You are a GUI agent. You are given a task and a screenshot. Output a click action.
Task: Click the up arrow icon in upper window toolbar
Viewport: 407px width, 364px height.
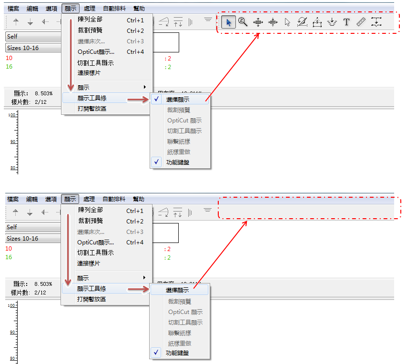click(16, 22)
